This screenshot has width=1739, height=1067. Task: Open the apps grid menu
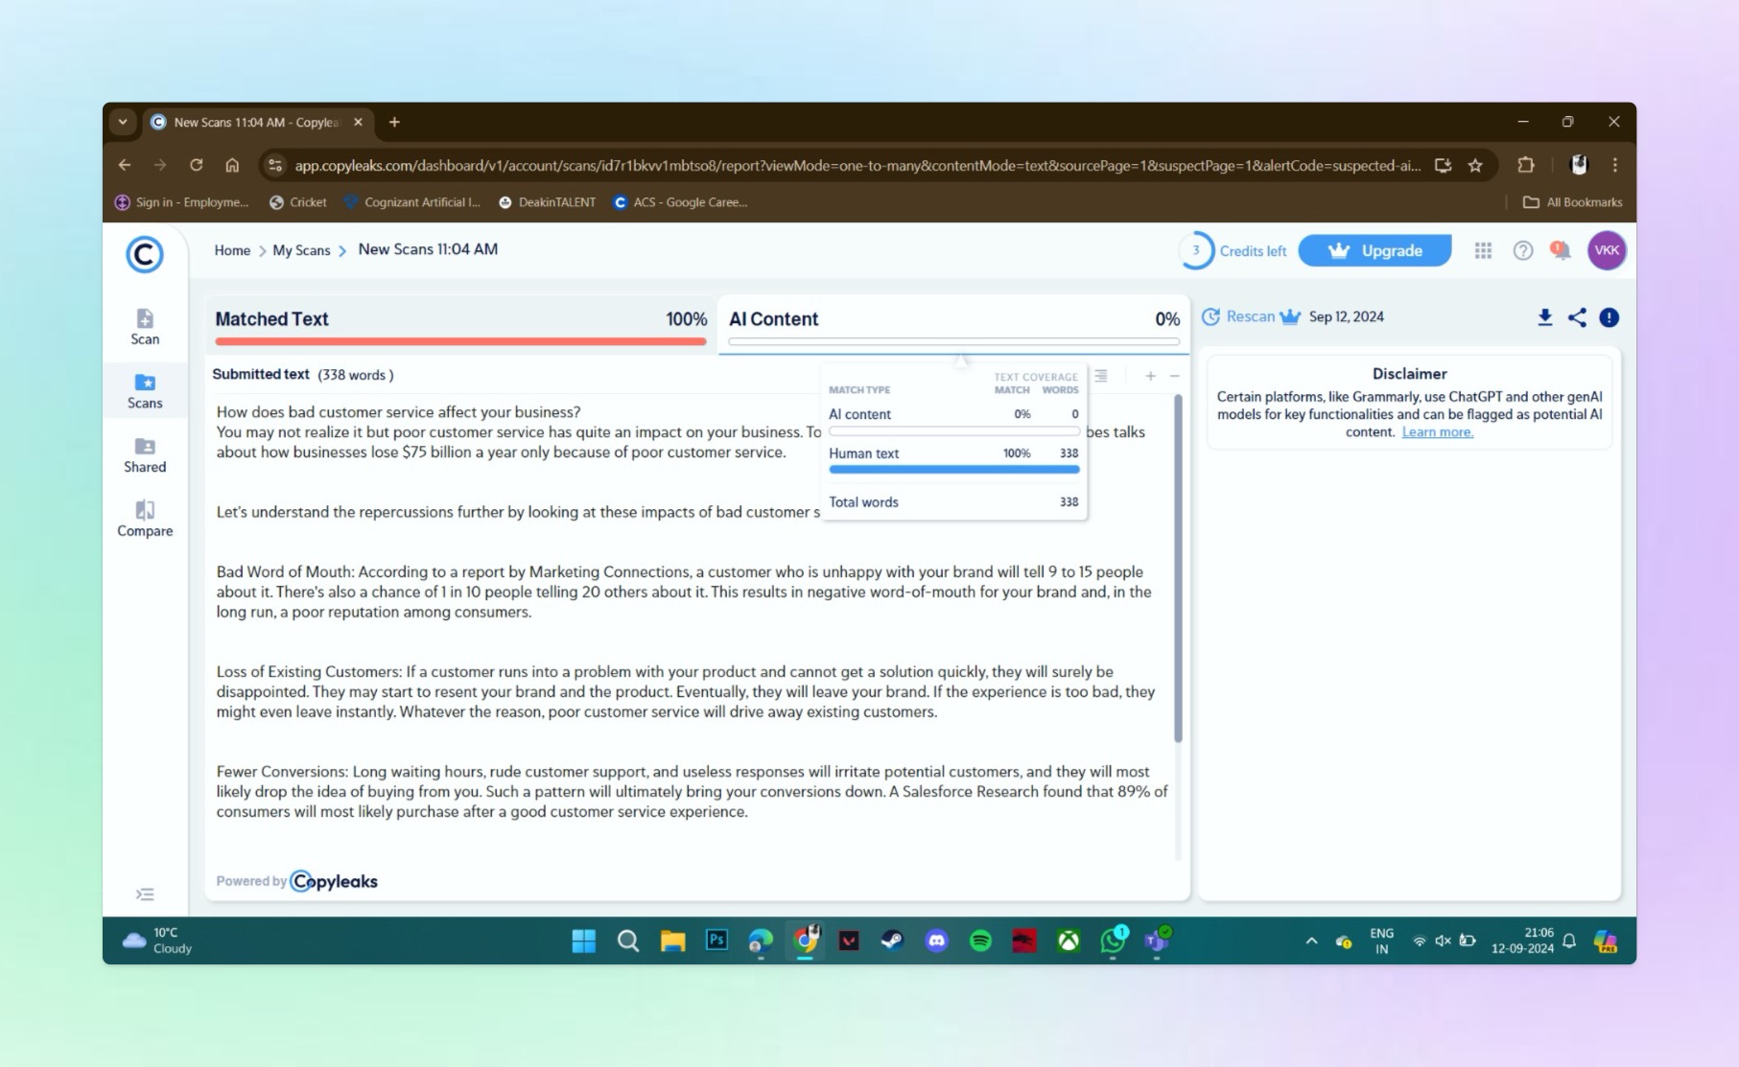point(1483,250)
